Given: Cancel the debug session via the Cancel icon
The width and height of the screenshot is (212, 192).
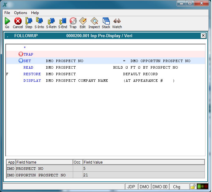Looking at the screenshot, I should coord(18,21).
